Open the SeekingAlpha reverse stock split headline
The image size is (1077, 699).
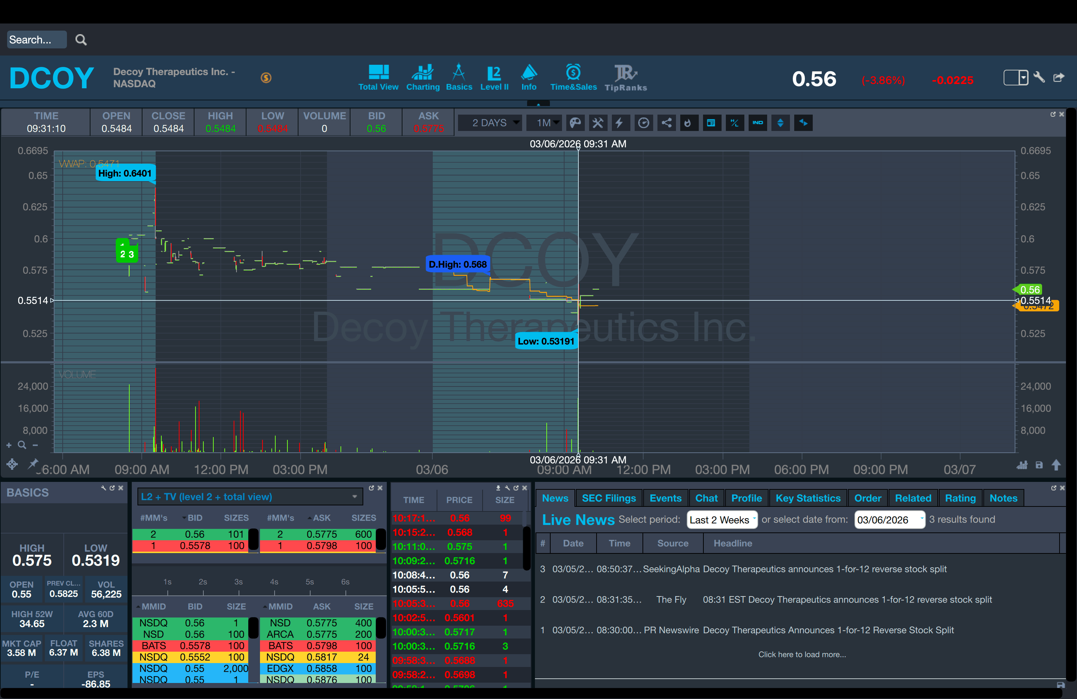(x=824, y=569)
